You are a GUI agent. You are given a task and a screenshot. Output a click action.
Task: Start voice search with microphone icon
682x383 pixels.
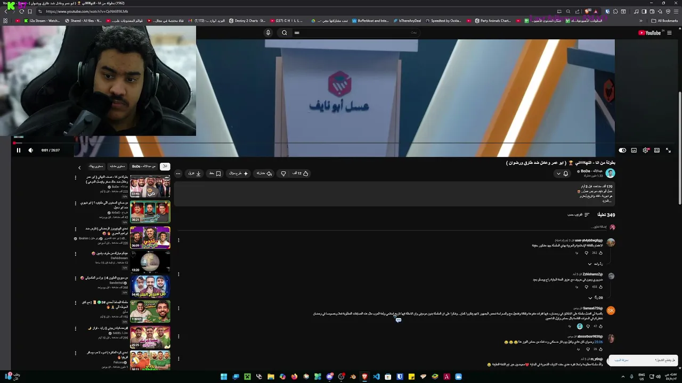pyautogui.click(x=268, y=32)
